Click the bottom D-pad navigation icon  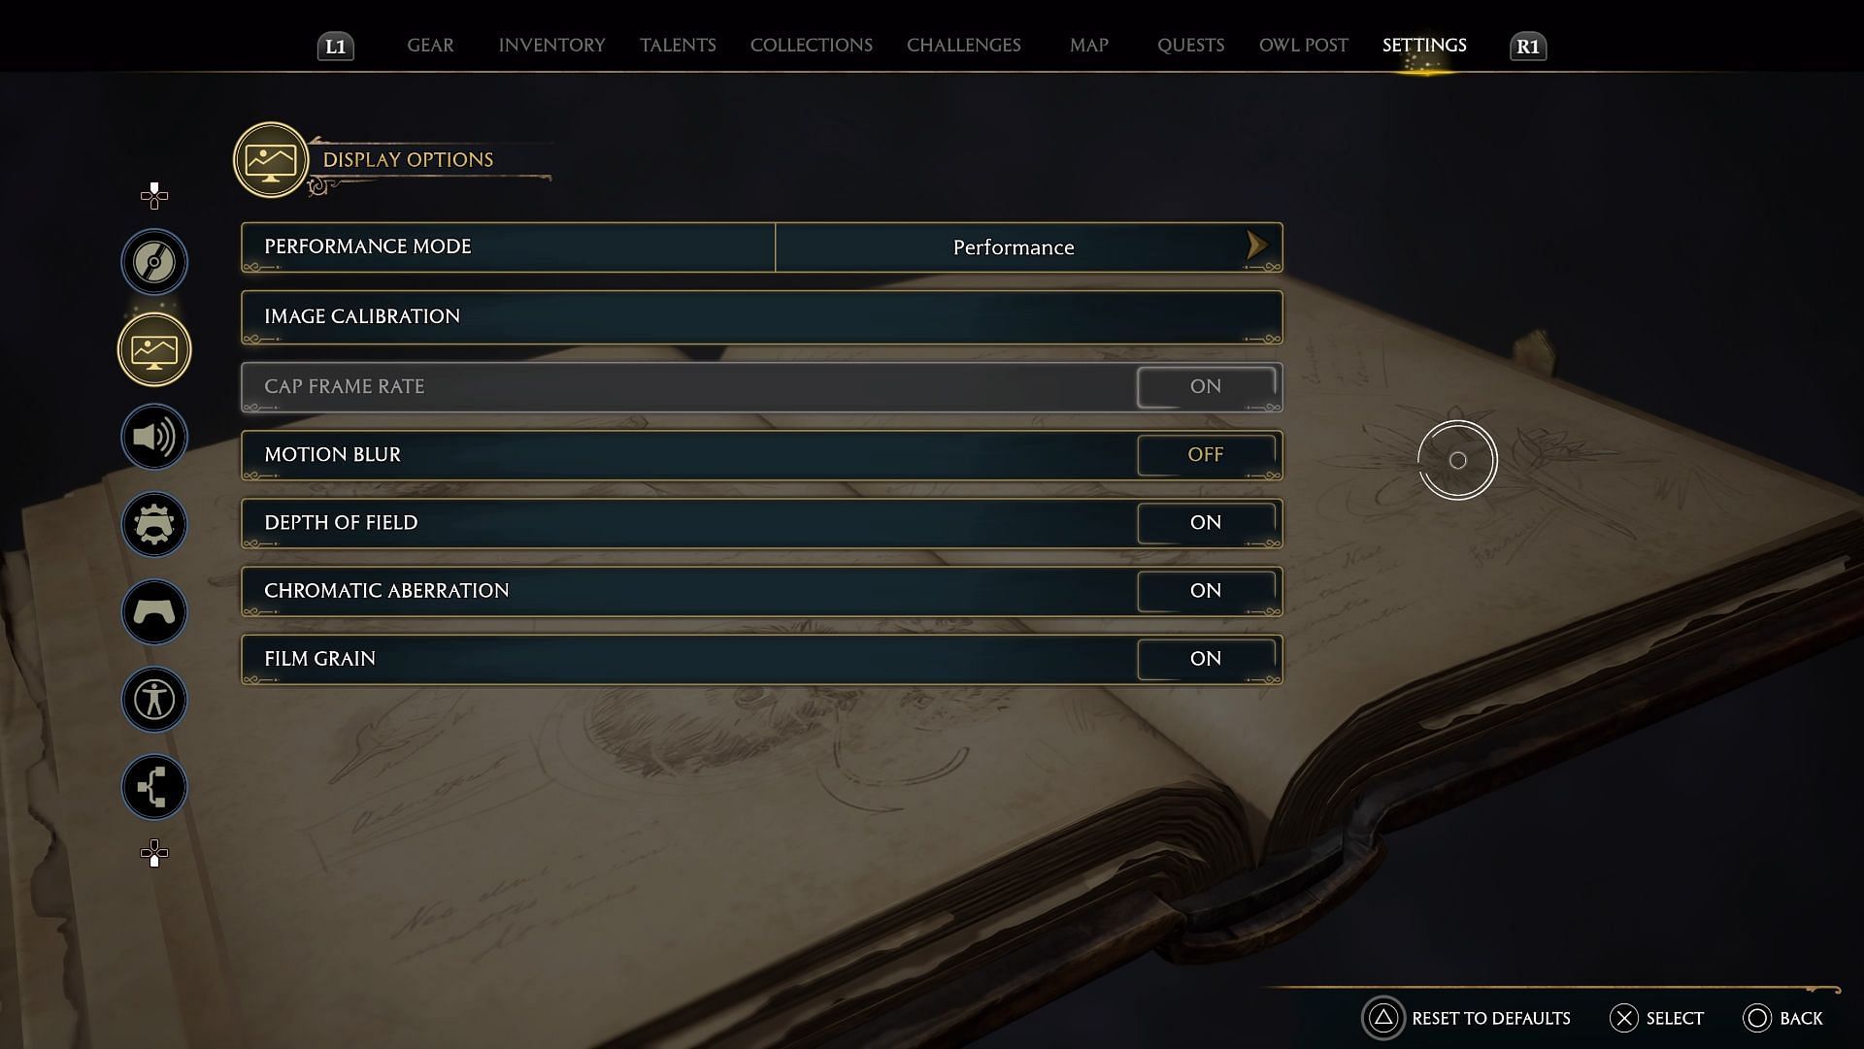tap(153, 853)
